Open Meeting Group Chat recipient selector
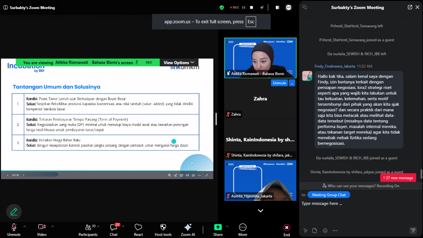The height and width of the screenshot is (238, 423). pos(328,195)
